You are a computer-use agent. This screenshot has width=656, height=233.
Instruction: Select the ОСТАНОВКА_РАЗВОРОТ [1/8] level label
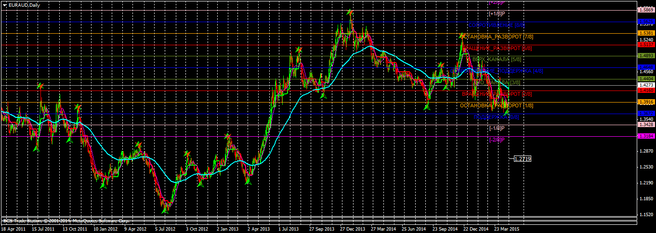(x=497, y=105)
